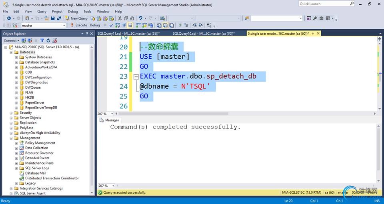This screenshot has width=384, height=204.
Task: Click the Change Connection icon
Action: [x=15, y=25]
